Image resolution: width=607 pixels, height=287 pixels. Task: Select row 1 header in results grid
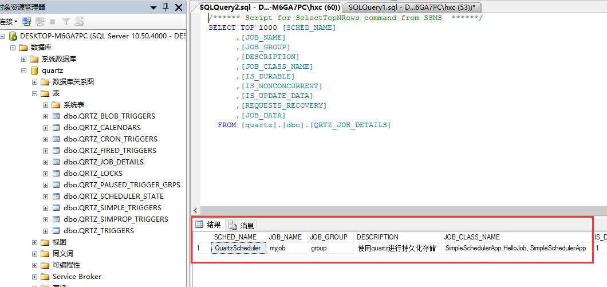tap(202, 248)
